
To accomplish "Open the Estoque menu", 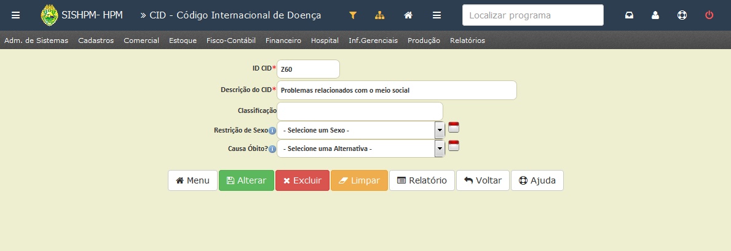I will (183, 41).
